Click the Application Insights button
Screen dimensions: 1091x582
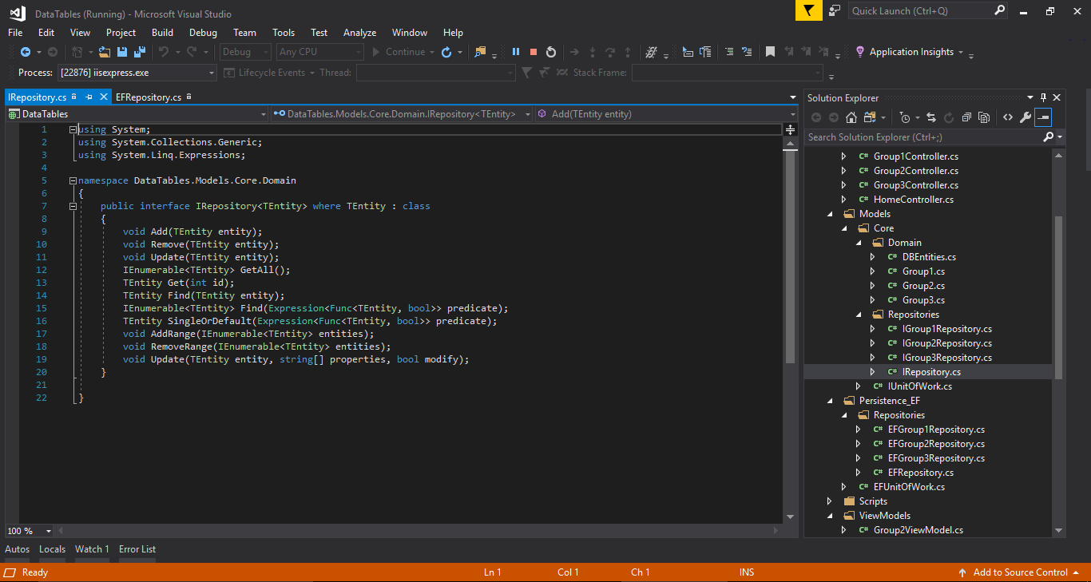click(x=910, y=51)
